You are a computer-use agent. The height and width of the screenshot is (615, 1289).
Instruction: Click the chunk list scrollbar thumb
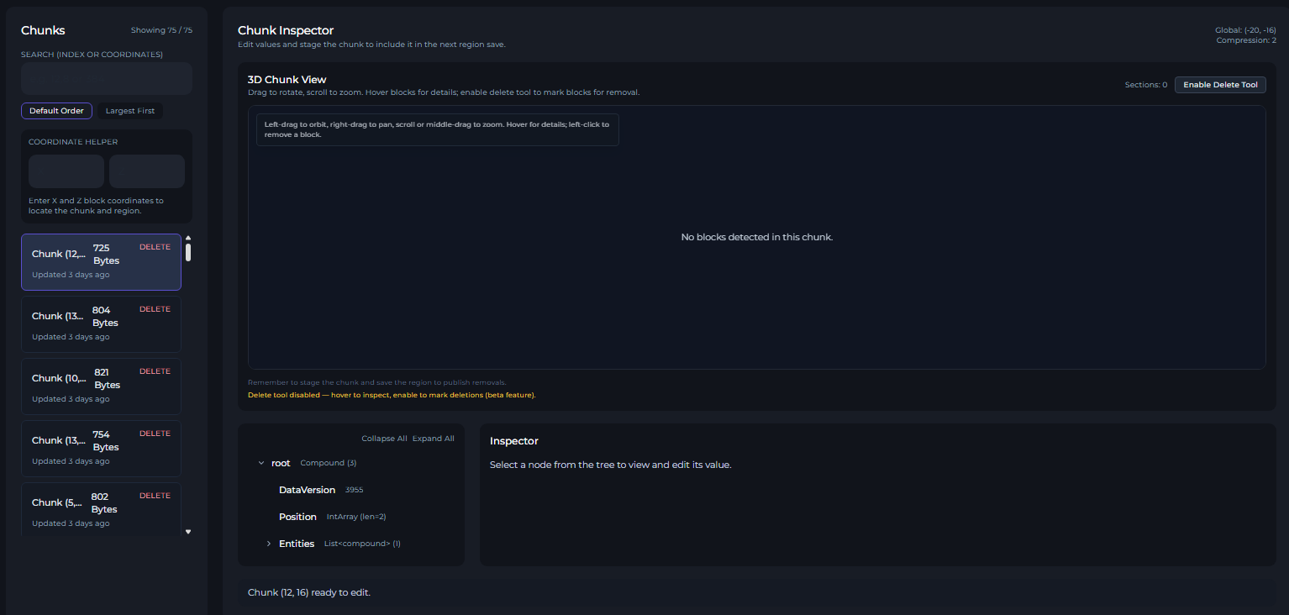(x=188, y=252)
